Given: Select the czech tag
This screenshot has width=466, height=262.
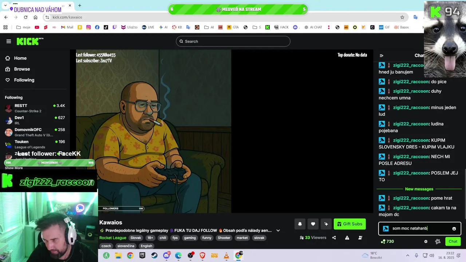Looking at the screenshot, I should [106, 246].
